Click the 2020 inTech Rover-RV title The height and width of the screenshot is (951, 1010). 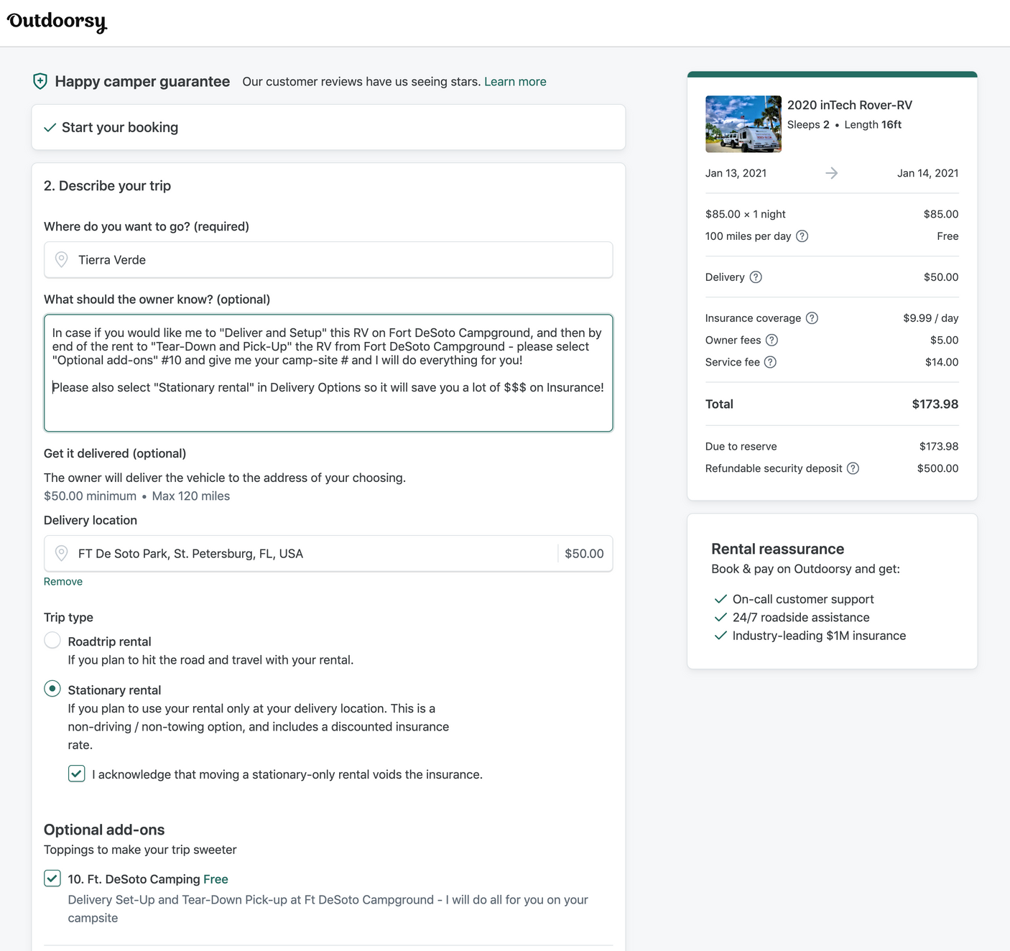(850, 105)
